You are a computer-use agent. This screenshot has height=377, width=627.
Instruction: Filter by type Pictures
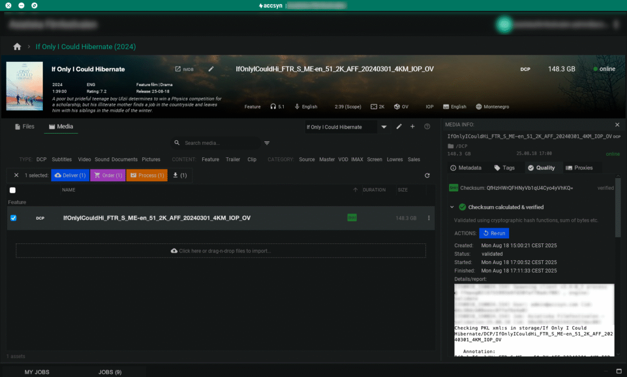click(x=151, y=159)
